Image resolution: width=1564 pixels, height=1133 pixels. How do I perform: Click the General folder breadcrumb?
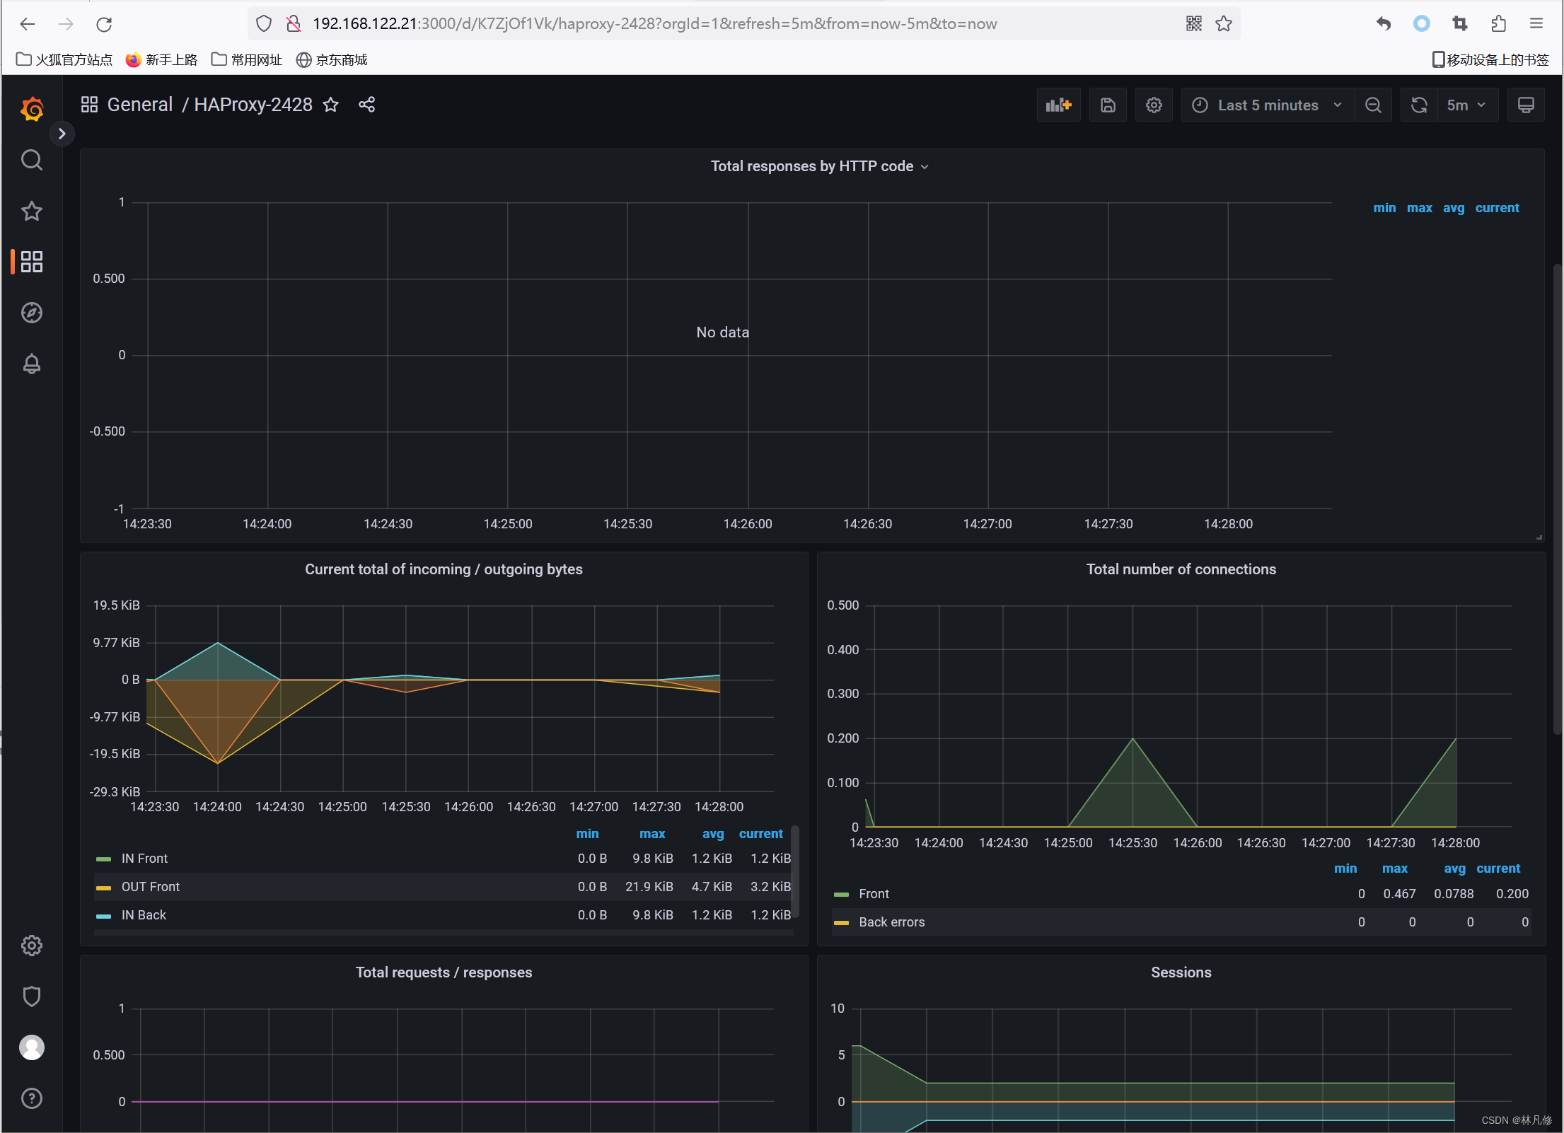140,105
